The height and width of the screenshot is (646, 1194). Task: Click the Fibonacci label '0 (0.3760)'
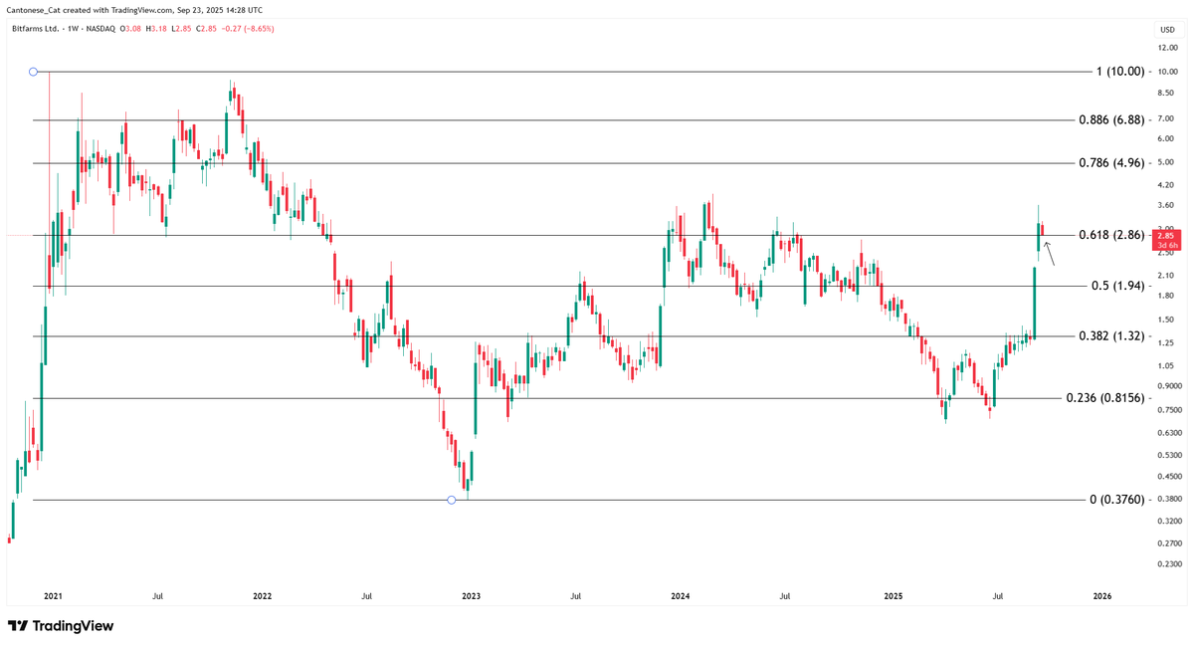point(1118,499)
